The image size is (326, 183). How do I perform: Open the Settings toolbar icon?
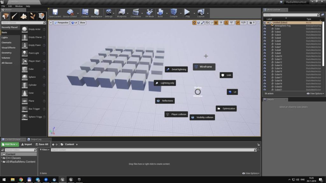pyautogui.click(x=109, y=13)
